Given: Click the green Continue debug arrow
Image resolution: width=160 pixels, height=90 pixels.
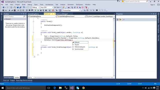Looking at the screenshot, I should [35, 10].
